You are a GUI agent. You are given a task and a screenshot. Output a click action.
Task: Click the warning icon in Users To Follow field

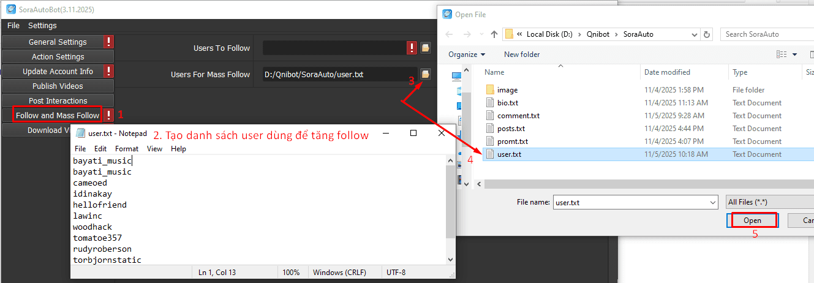412,48
